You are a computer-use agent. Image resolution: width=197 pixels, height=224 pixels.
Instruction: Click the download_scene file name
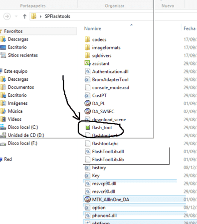click(x=109, y=120)
